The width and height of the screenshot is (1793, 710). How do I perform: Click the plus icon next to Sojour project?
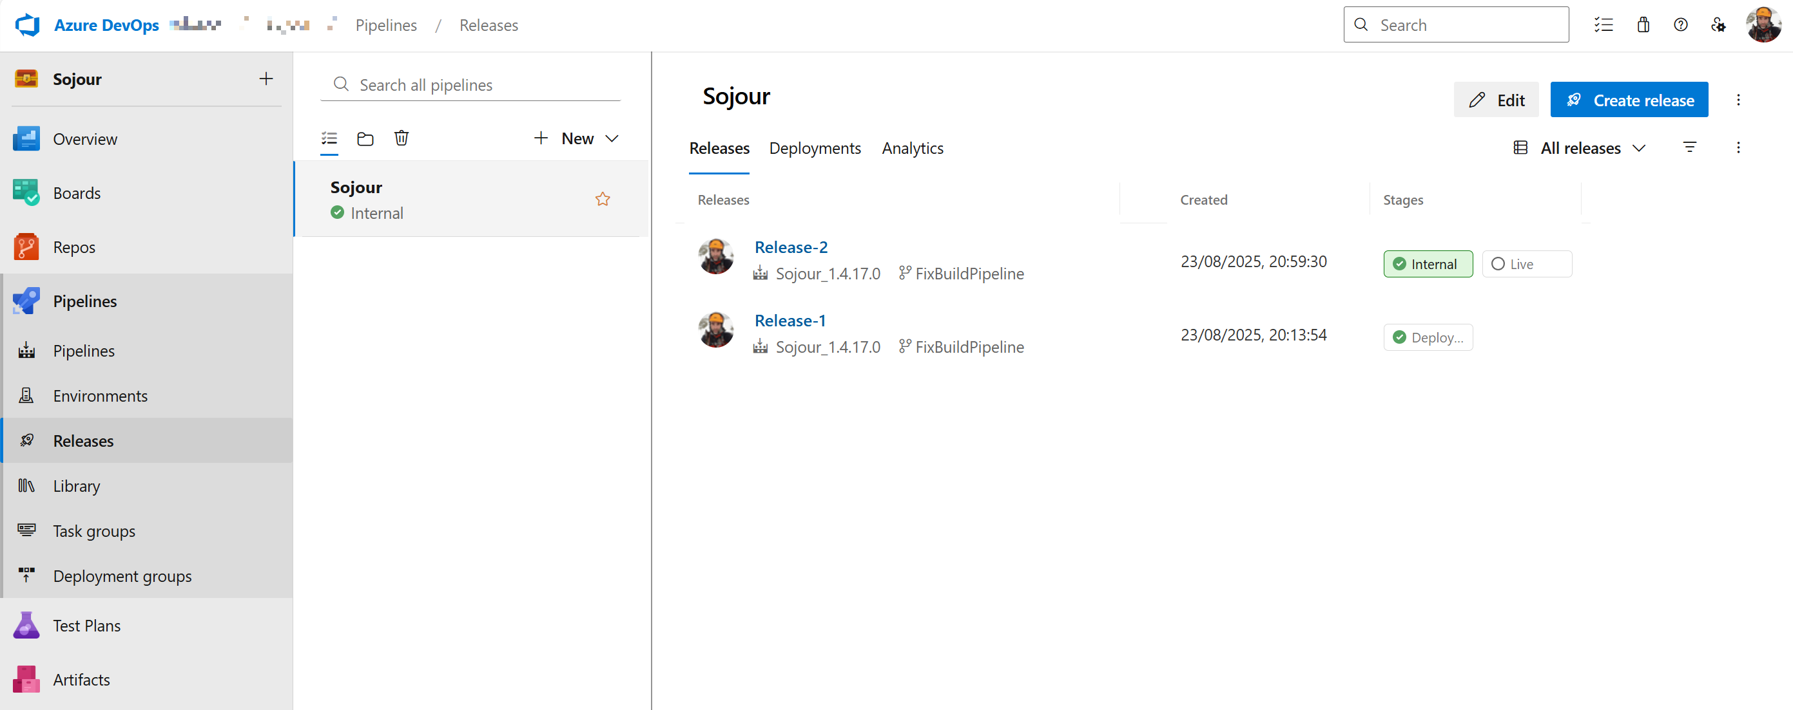266,79
